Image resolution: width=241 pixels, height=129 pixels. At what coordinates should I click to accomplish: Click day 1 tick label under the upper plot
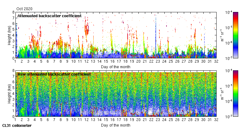[x=15, y=61]
